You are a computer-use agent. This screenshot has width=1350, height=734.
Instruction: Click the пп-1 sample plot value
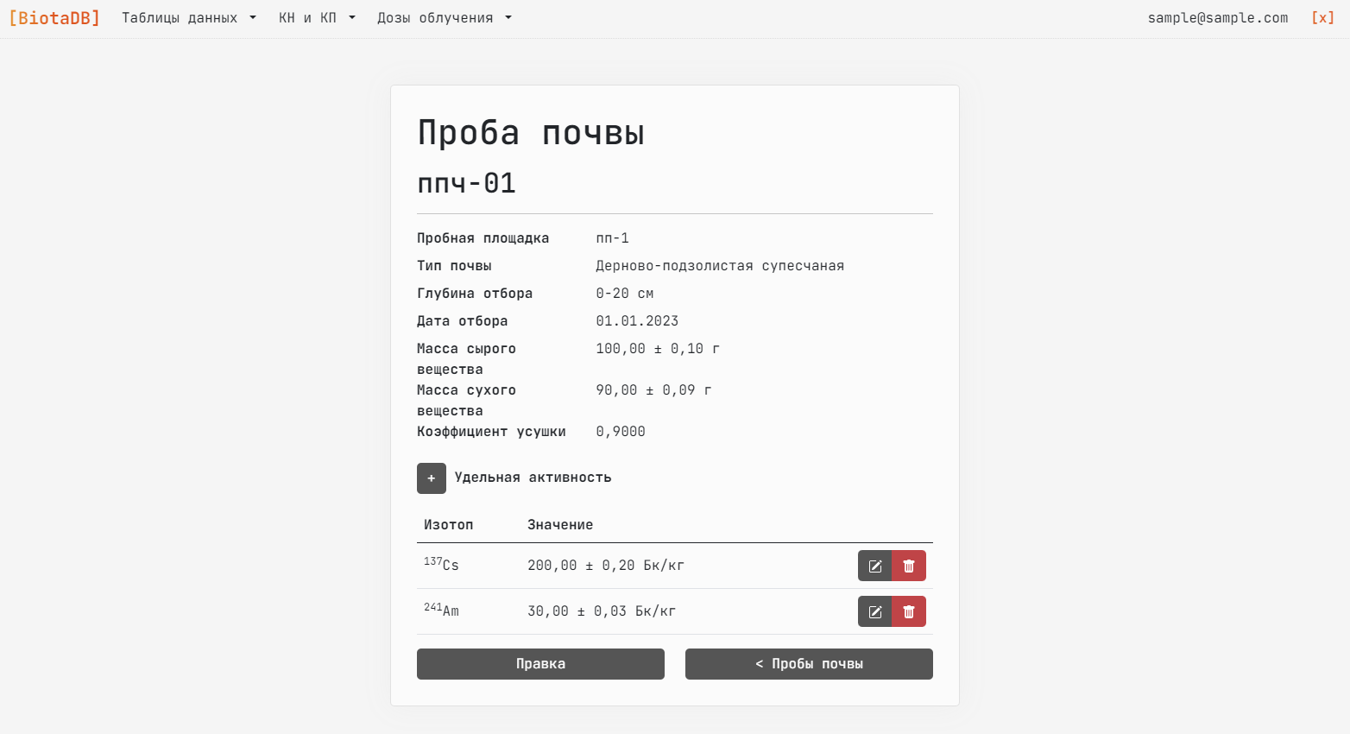pyautogui.click(x=612, y=238)
